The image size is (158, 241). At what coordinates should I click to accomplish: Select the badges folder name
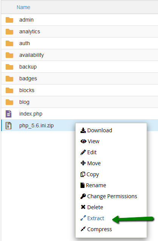[x=28, y=78]
